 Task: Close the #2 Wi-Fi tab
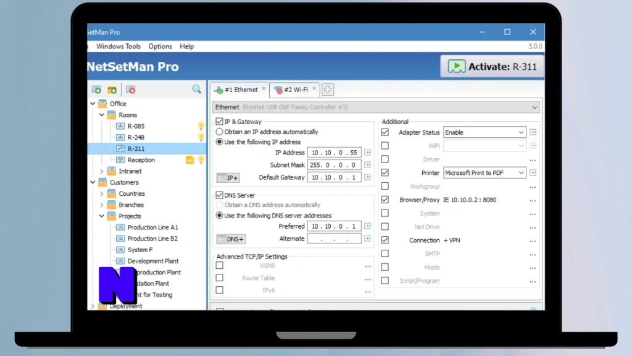314,88
